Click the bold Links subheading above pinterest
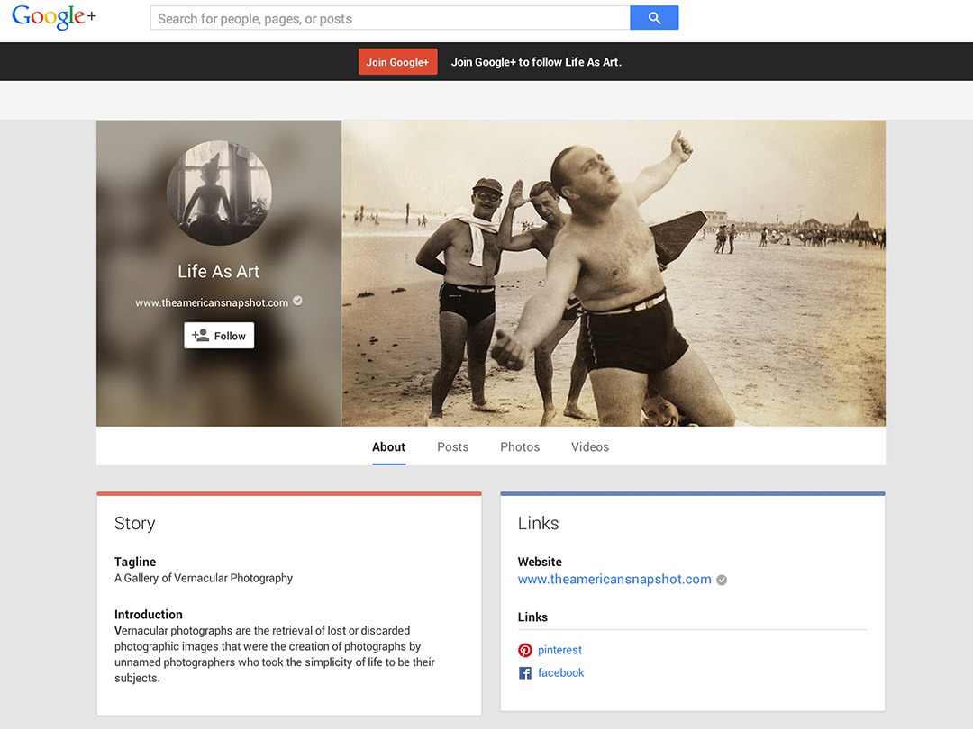This screenshot has height=729, width=973. pyautogui.click(x=532, y=616)
